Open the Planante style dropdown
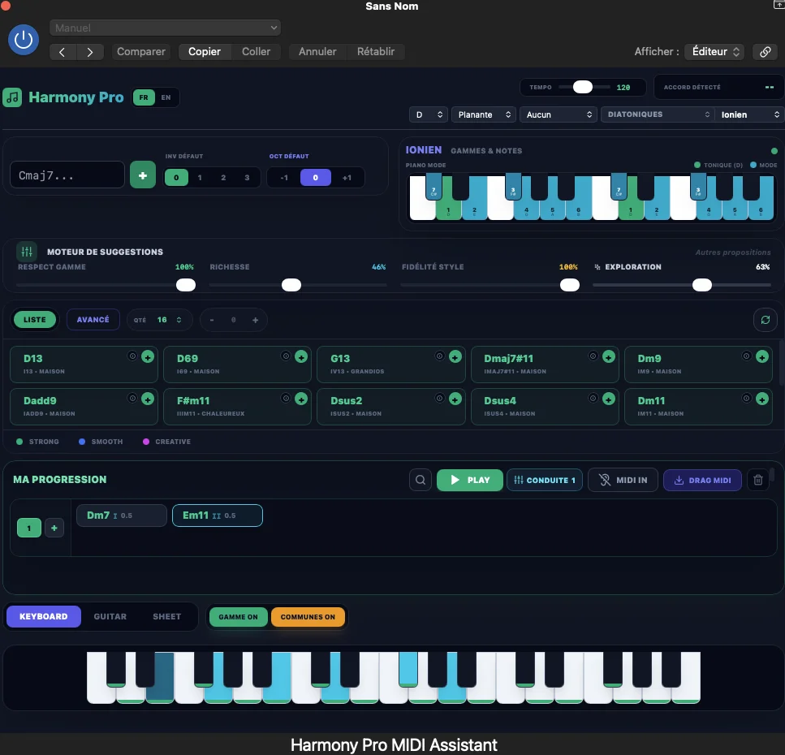Screen dimensions: 785x755 [x=483, y=114]
